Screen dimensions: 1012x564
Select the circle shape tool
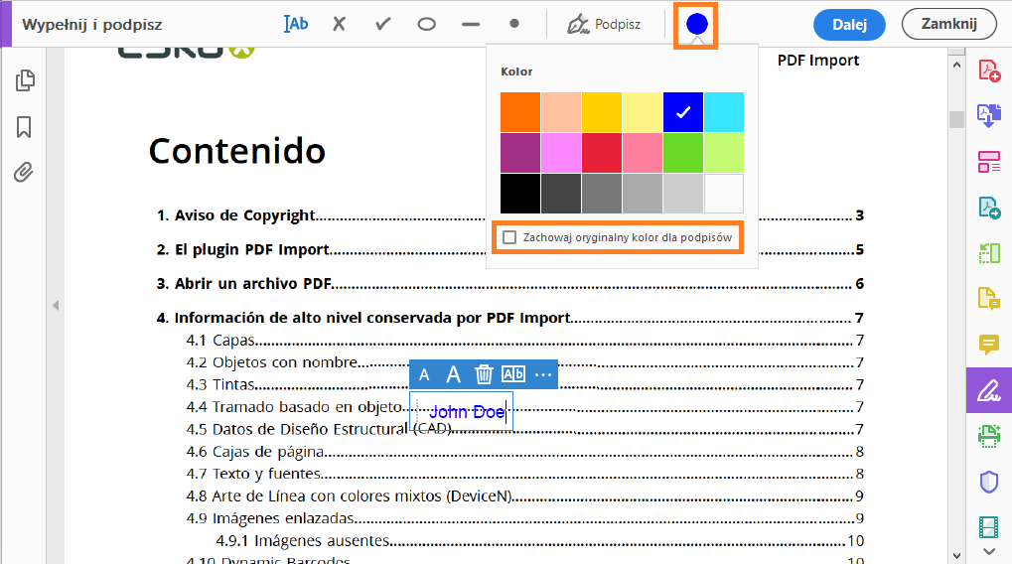pyautogui.click(x=427, y=25)
